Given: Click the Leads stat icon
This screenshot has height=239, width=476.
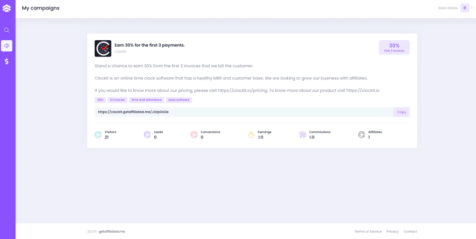Looking at the screenshot, I should coord(147,135).
